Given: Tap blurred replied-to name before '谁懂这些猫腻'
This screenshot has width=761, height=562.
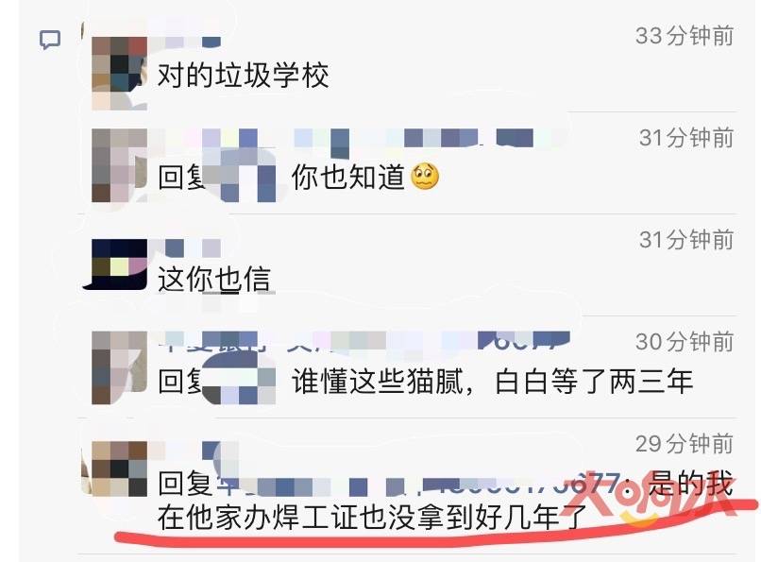Looking at the screenshot, I should (239, 381).
